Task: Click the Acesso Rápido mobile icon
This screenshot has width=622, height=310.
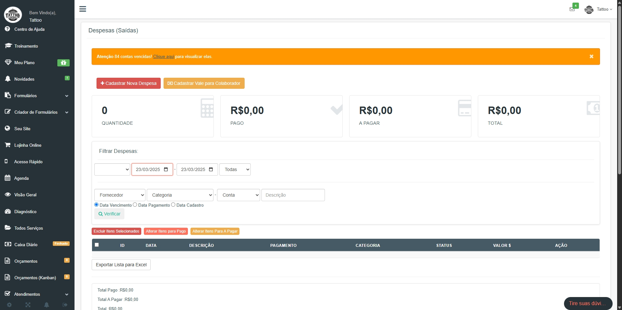Action: coord(6,161)
